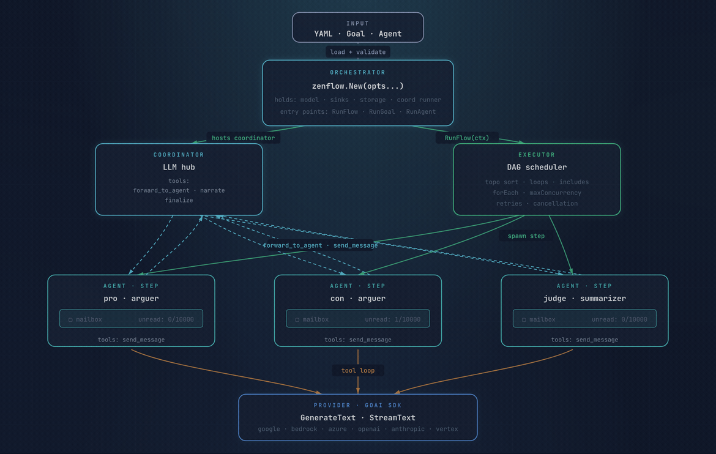
Task: Click the 'unread: 1/10000' counter
Action: [x=393, y=320]
